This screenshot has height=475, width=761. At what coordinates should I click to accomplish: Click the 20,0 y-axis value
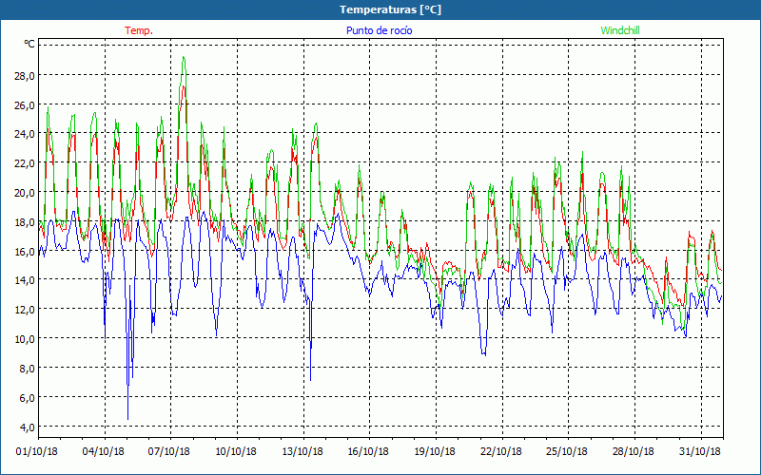(x=25, y=193)
